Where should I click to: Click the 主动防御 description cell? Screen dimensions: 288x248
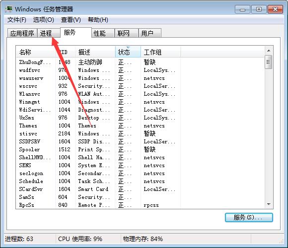(x=90, y=62)
